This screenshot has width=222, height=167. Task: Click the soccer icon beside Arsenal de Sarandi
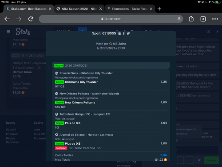point(56,135)
